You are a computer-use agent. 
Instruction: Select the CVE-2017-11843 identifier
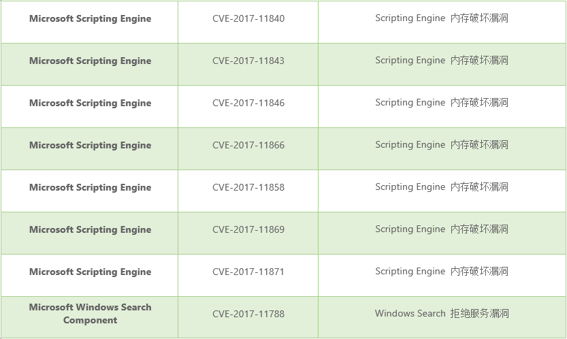pyautogui.click(x=248, y=61)
